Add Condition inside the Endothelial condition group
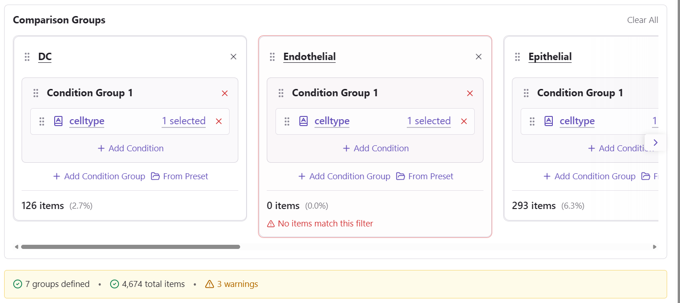This screenshot has width=680, height=303. (376, 148)
